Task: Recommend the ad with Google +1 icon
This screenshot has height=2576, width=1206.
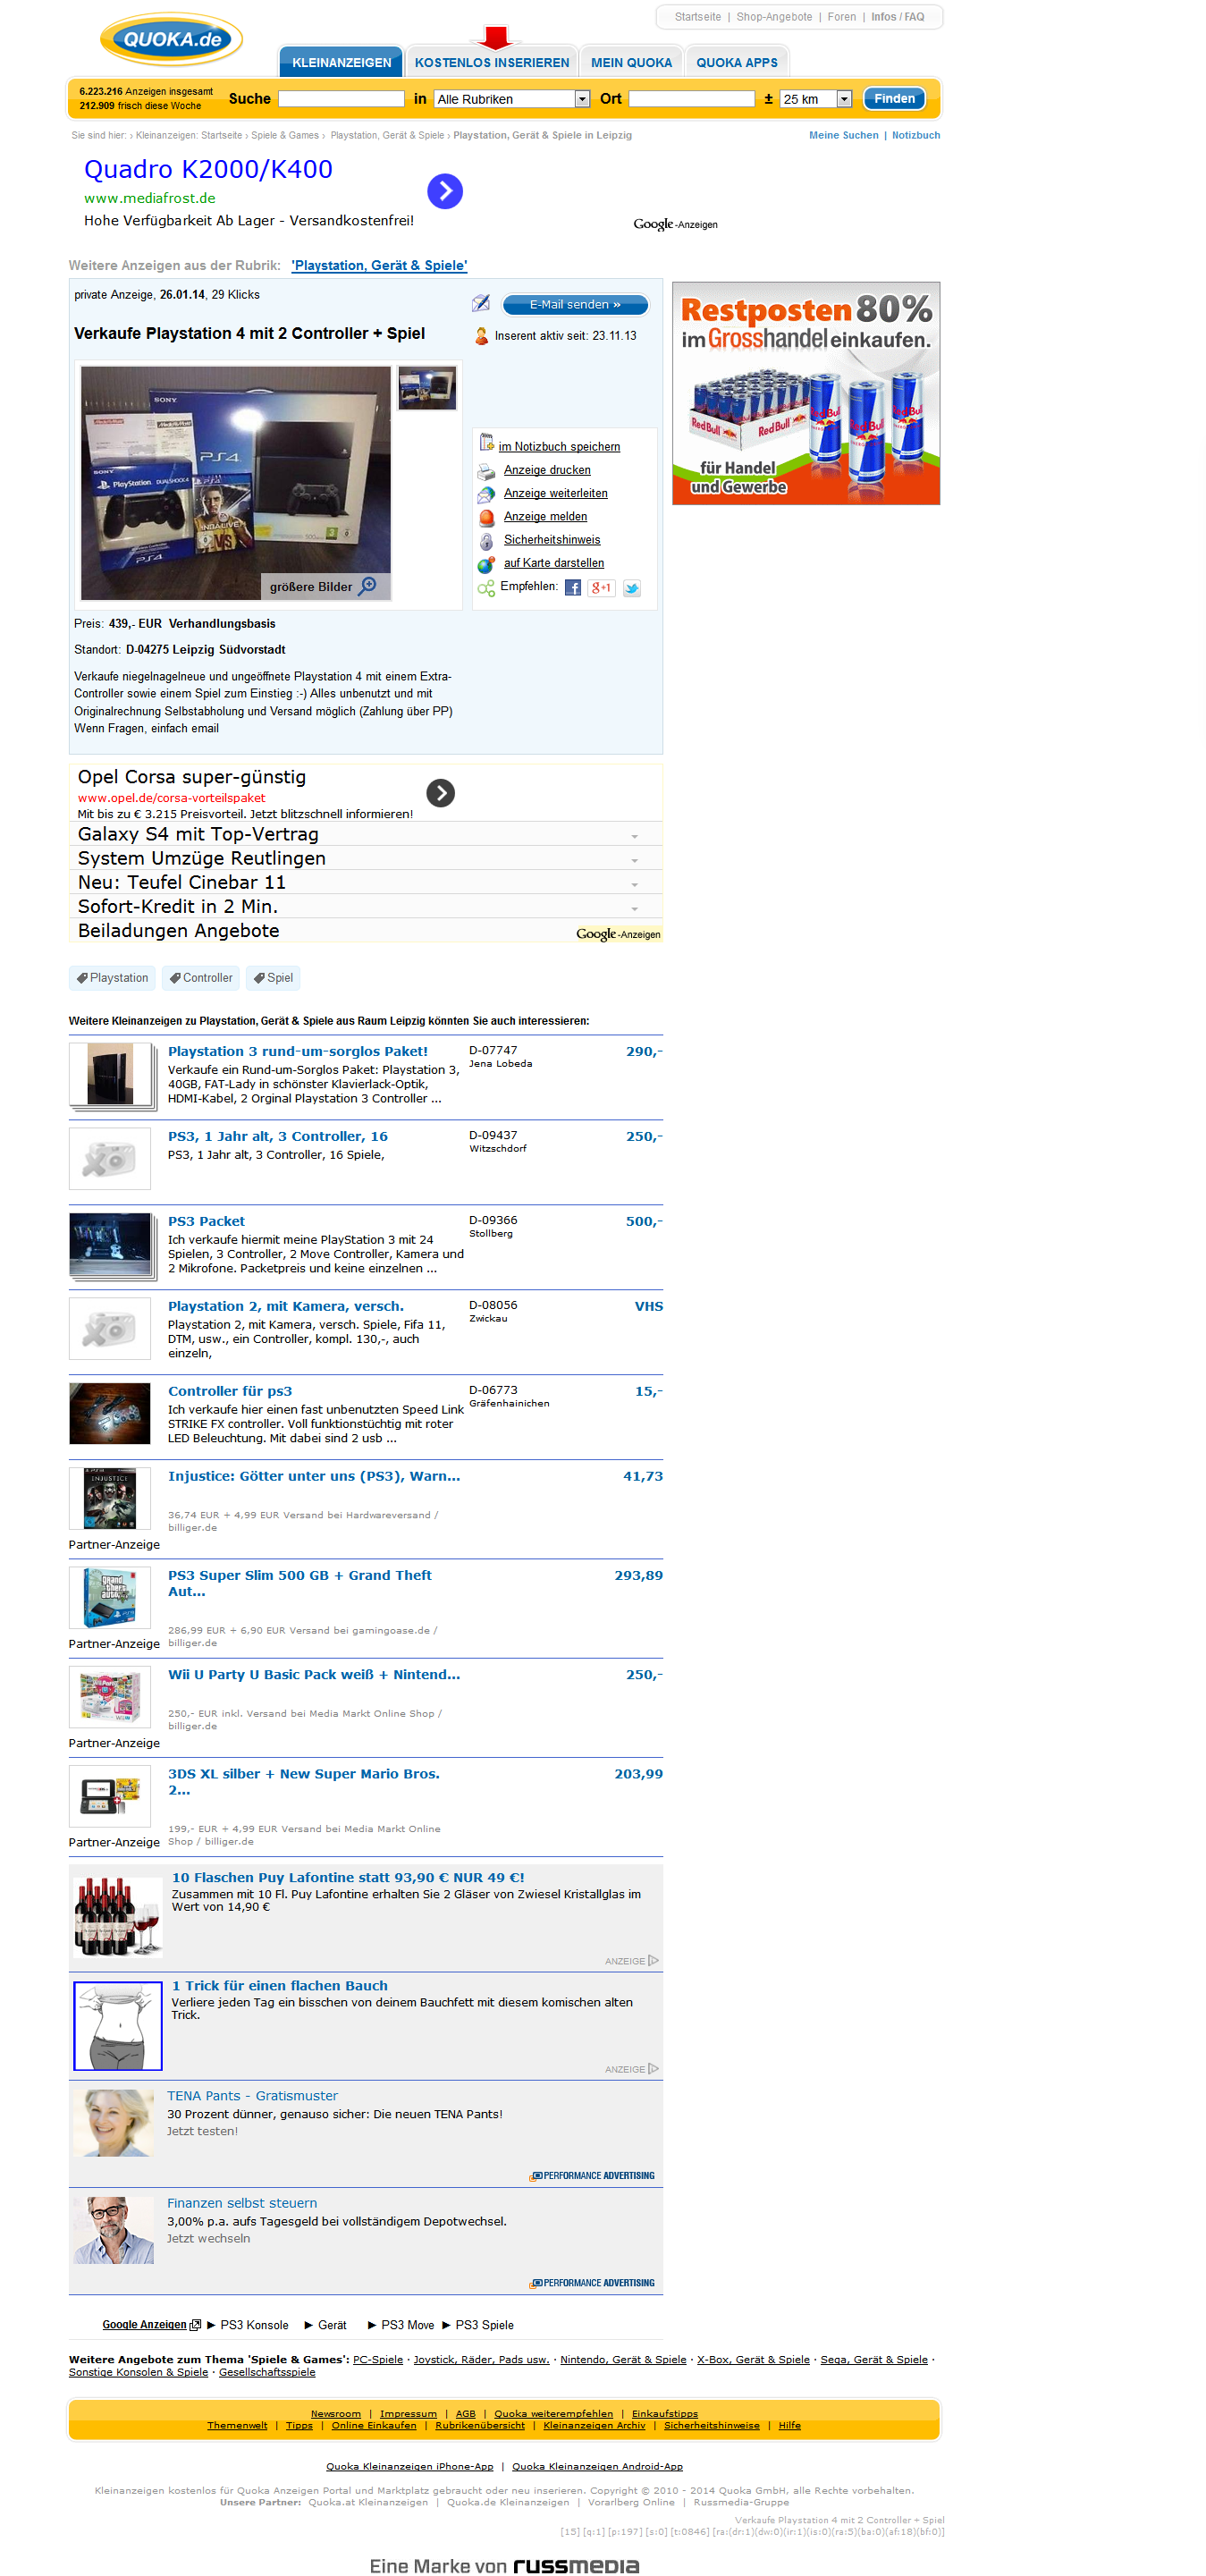Action: (601, 588)
